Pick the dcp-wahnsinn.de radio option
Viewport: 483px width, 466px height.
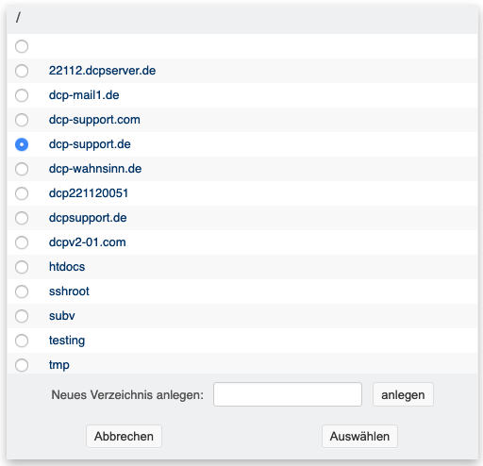click(x=22, y=169)
